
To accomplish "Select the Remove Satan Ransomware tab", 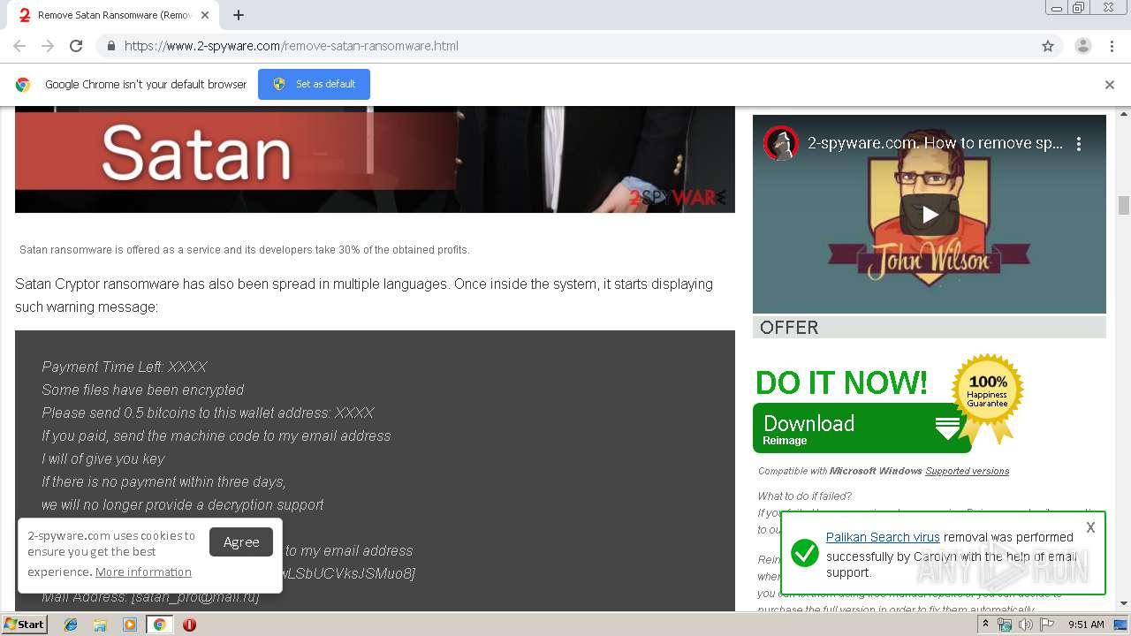I will pyautogui.click(x=115, y=15).
